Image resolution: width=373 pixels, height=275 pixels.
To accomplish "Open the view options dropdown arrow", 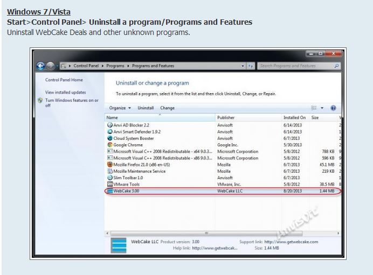I will 322,108.
